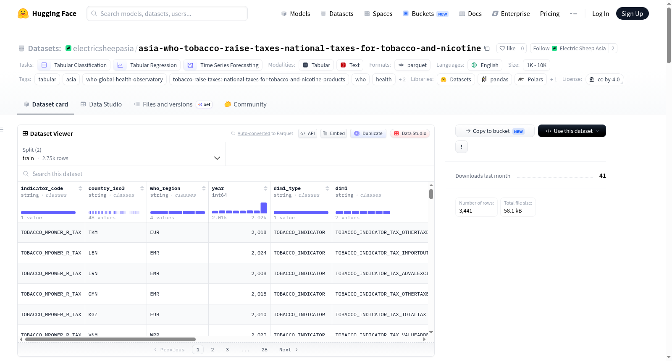The image size is (672, 361).
Task: Click the cc-by-4.0 license tag
Action: (x=604, y=79)
